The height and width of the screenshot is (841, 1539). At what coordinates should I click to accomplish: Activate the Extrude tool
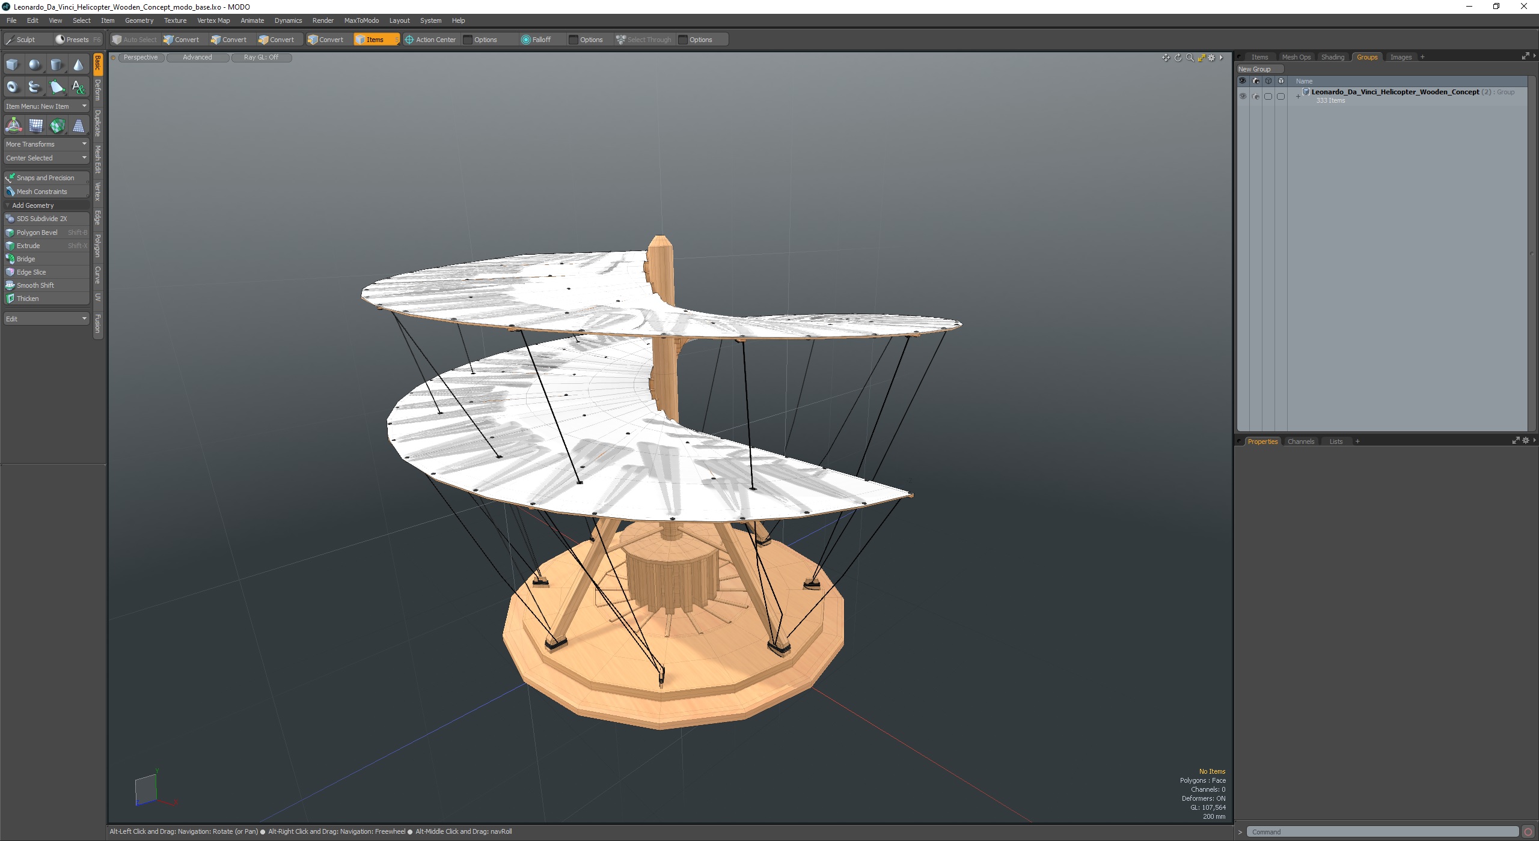(46, 246)
